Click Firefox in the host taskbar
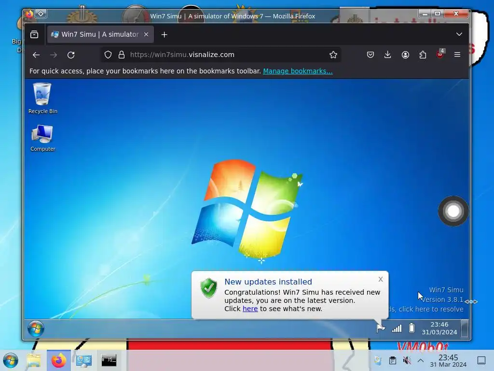 [59, 360]
